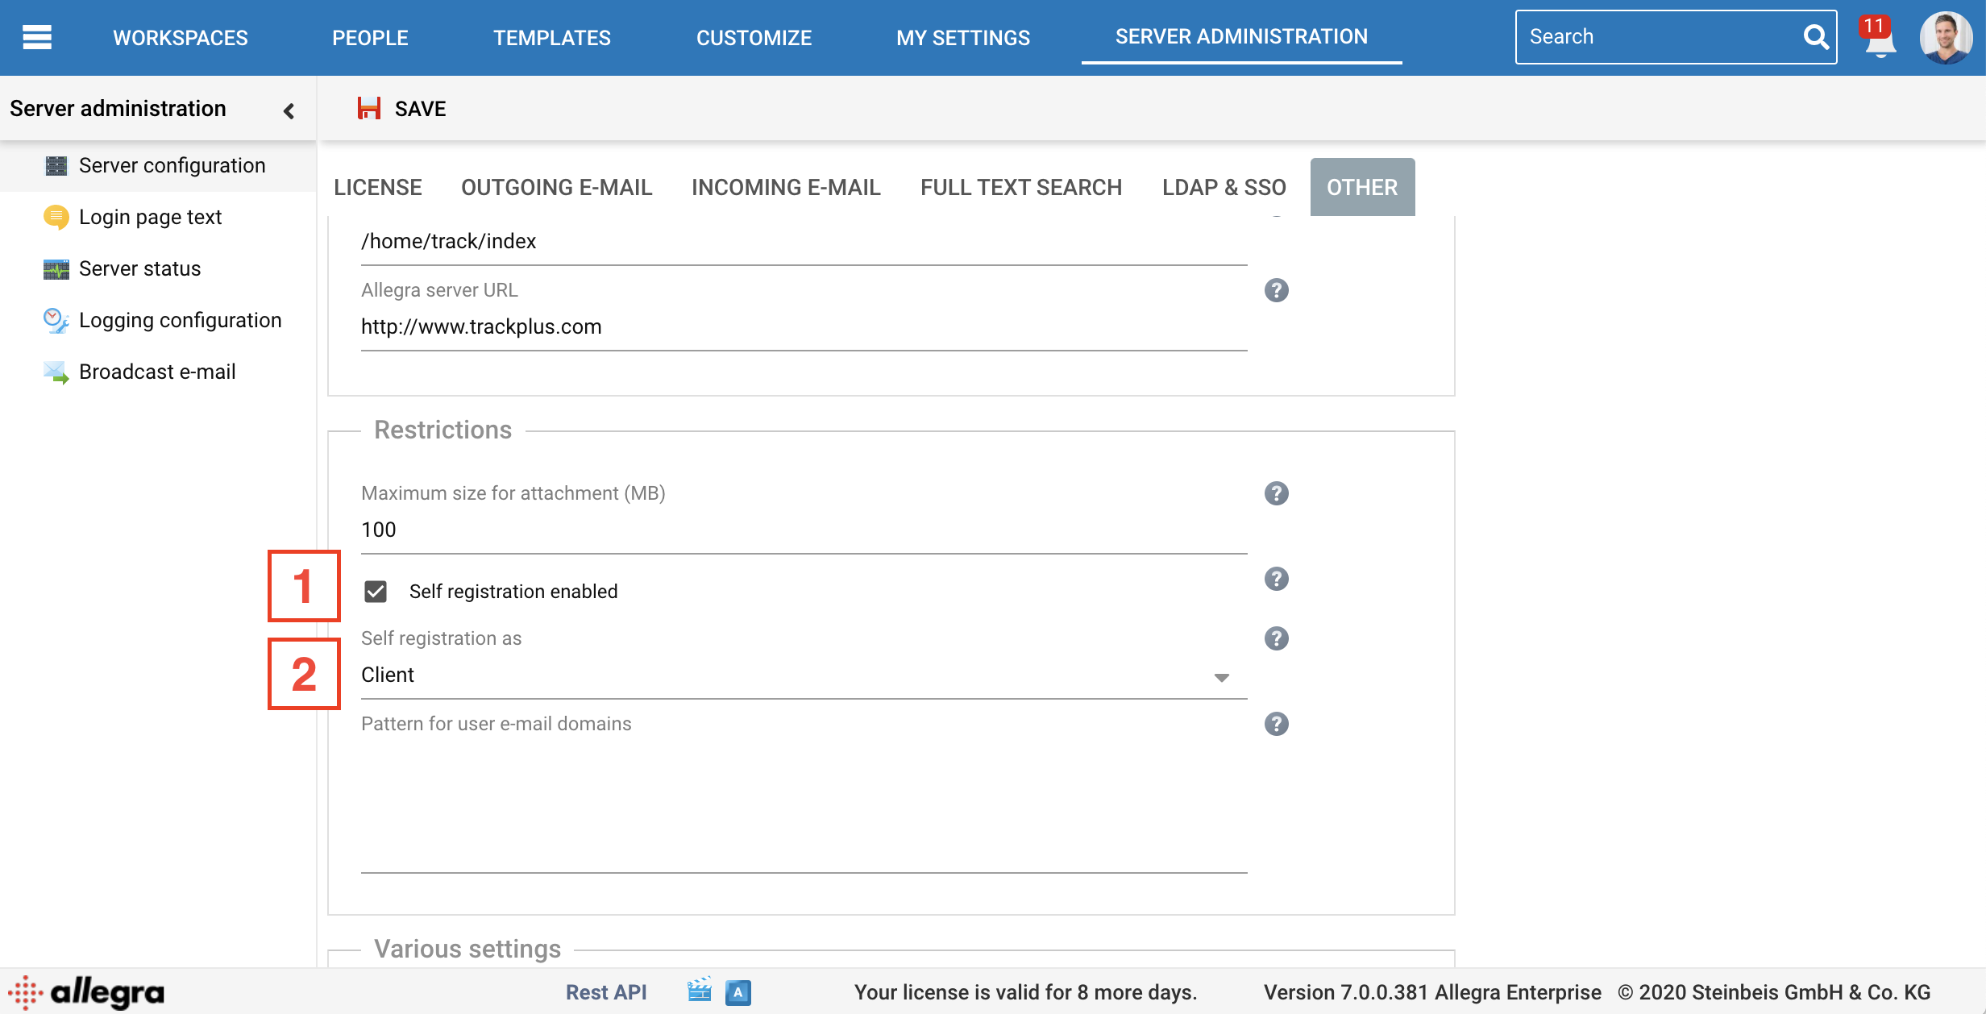Open the Outgoing E-mail tab
Viewport: 1986px width, 1014px height.
click(x=556, y=187)
